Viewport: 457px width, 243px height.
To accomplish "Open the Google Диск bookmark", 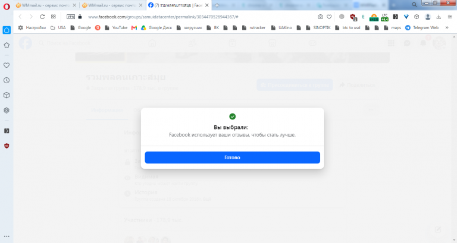I will pos(156,28).
